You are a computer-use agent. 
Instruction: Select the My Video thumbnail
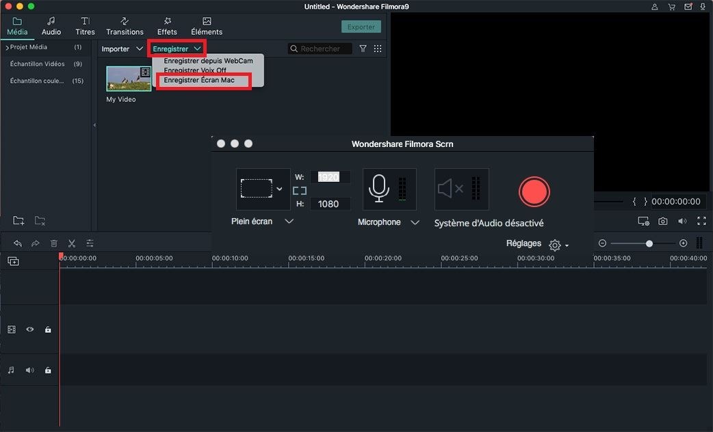tap(129, 79)
